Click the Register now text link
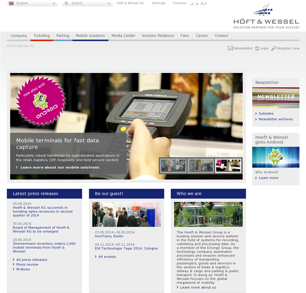 tap(288, 48)
